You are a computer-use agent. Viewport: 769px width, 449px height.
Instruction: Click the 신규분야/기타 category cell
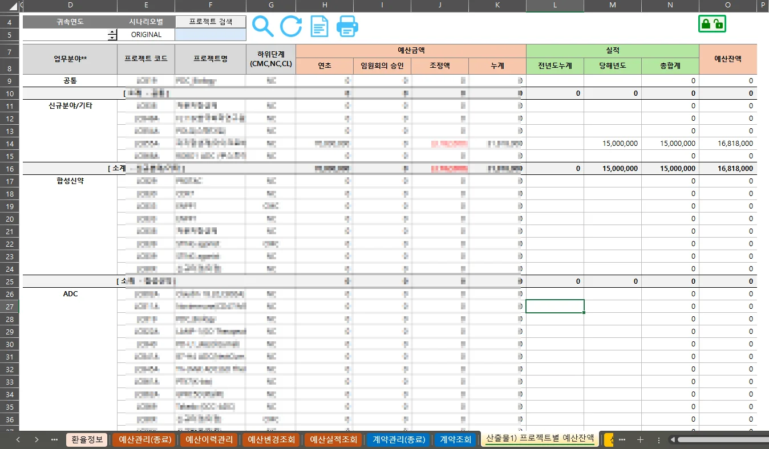click(x=70, y=106)
